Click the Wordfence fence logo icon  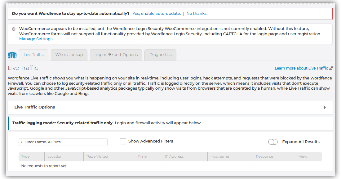pos(12,55)
